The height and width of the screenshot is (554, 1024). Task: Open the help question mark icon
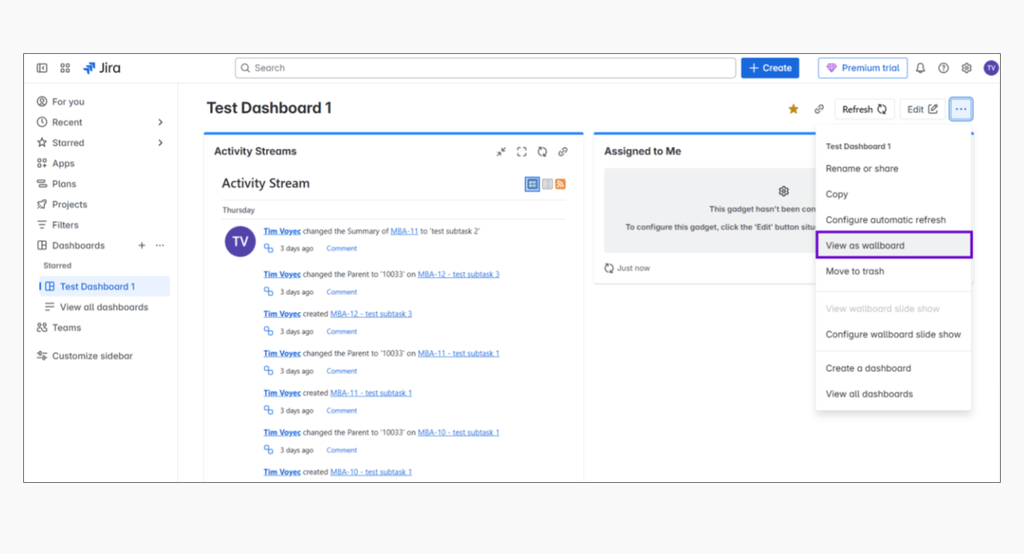tap(943, 68)
